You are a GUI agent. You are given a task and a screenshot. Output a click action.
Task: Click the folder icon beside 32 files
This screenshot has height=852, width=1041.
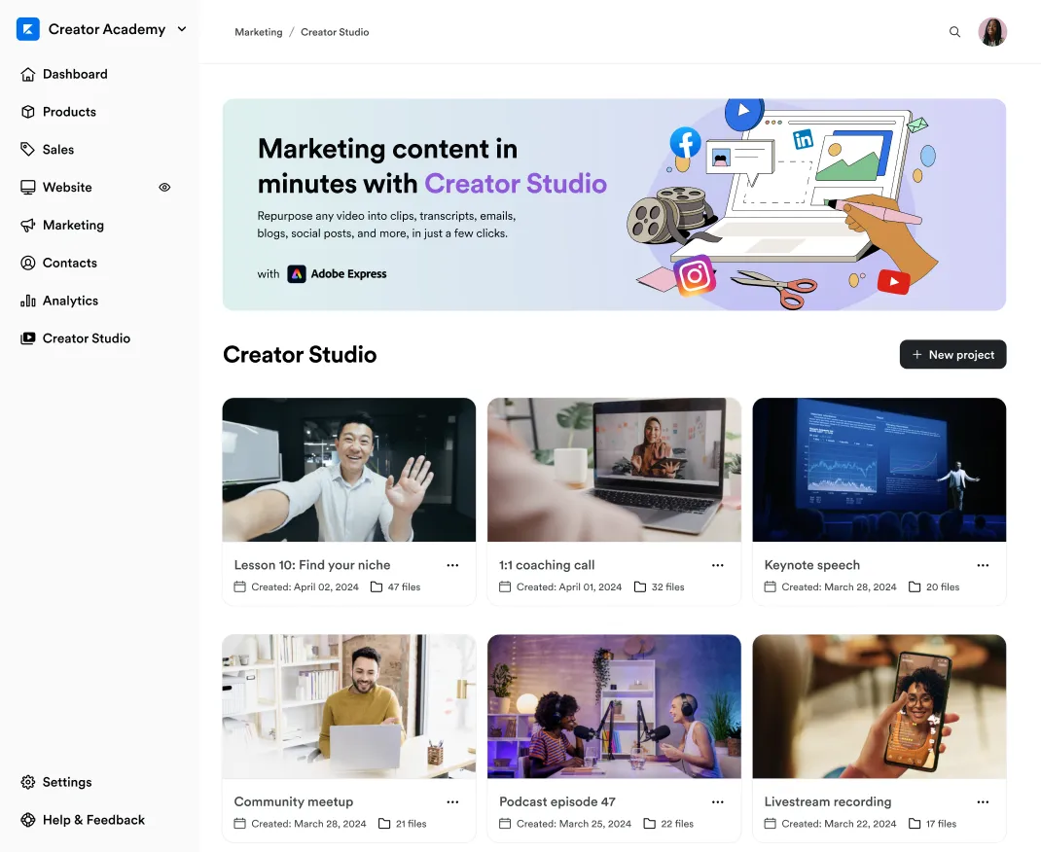[x=640, y=587]
